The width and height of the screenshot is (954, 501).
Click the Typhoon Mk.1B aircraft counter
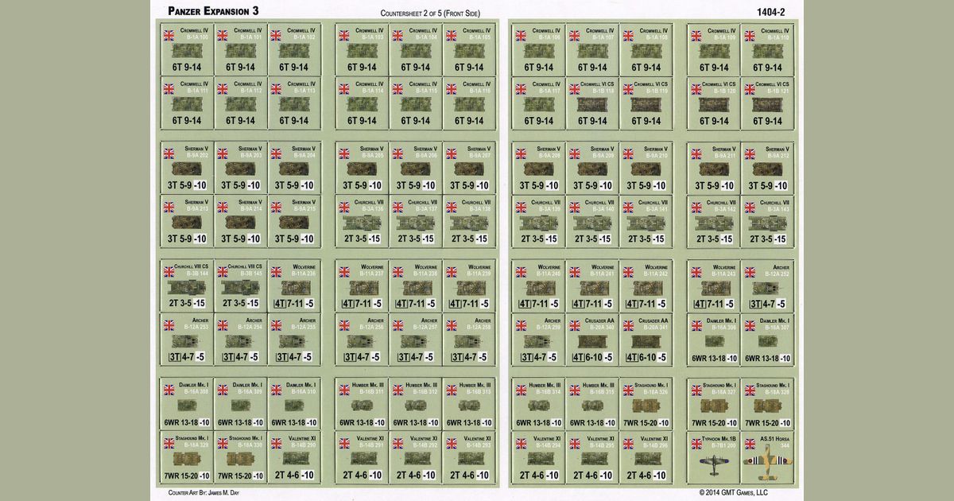[714, 457]
